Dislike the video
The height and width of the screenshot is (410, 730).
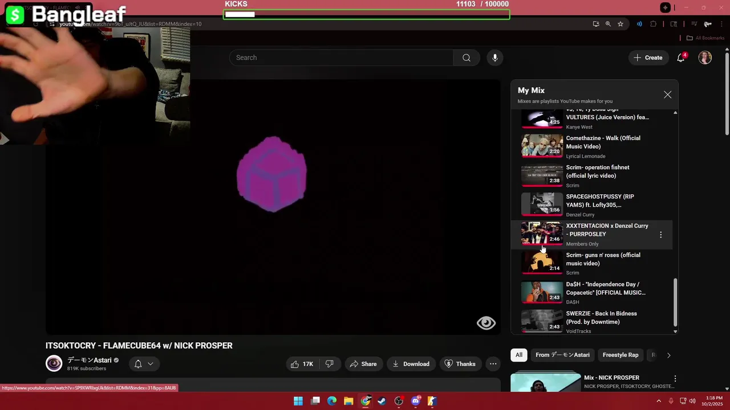click(x=330, y=364)
